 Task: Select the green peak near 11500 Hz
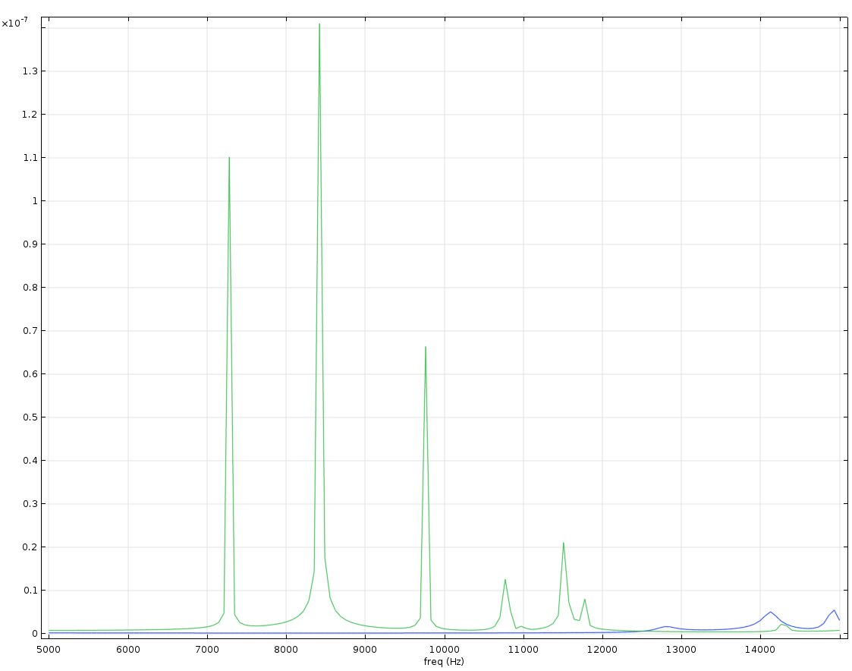coord(564,543)
